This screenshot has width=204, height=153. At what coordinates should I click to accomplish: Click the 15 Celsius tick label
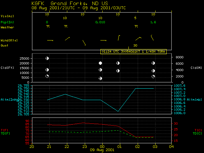point(176,141)
